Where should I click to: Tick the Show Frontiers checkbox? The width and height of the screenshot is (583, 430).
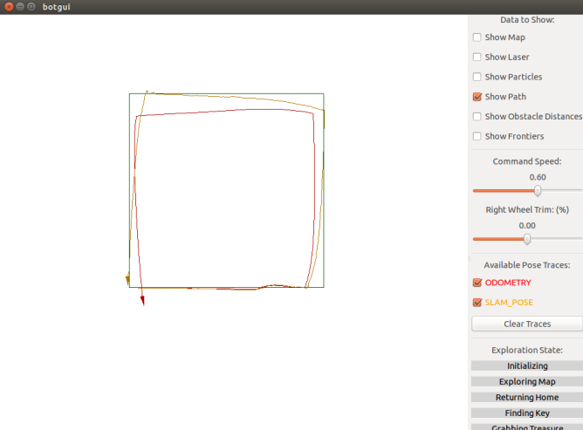(x=477, y=136)
